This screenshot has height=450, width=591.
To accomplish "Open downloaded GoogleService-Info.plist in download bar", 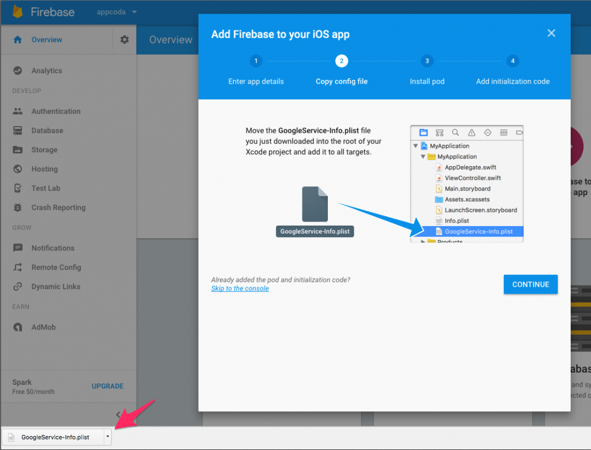I will click(53, 437).
